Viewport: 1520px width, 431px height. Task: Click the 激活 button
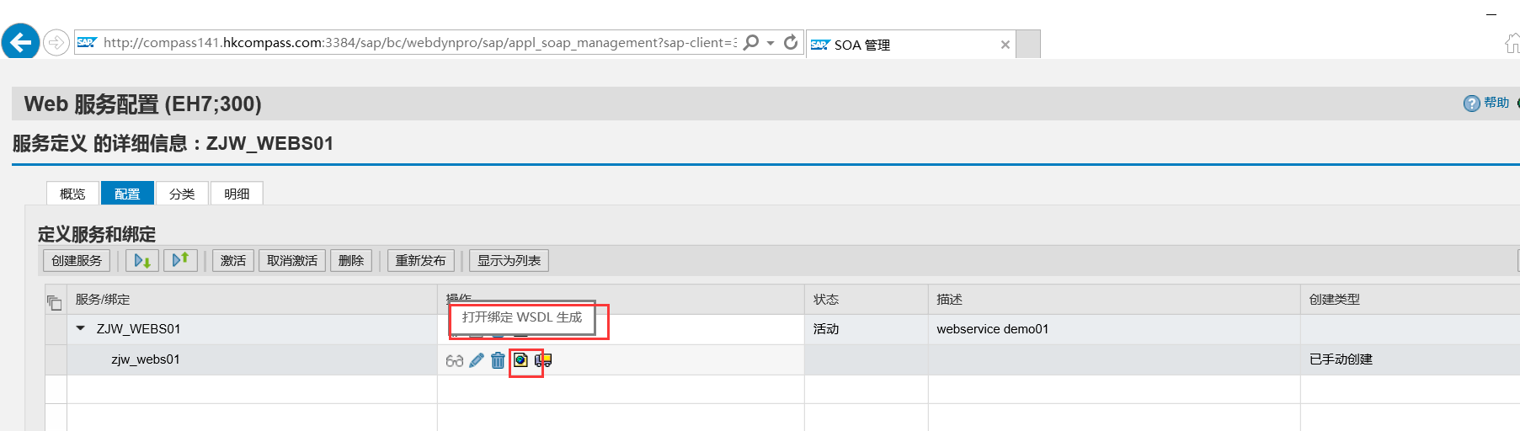pyautogui.click(x=233, y=261)
